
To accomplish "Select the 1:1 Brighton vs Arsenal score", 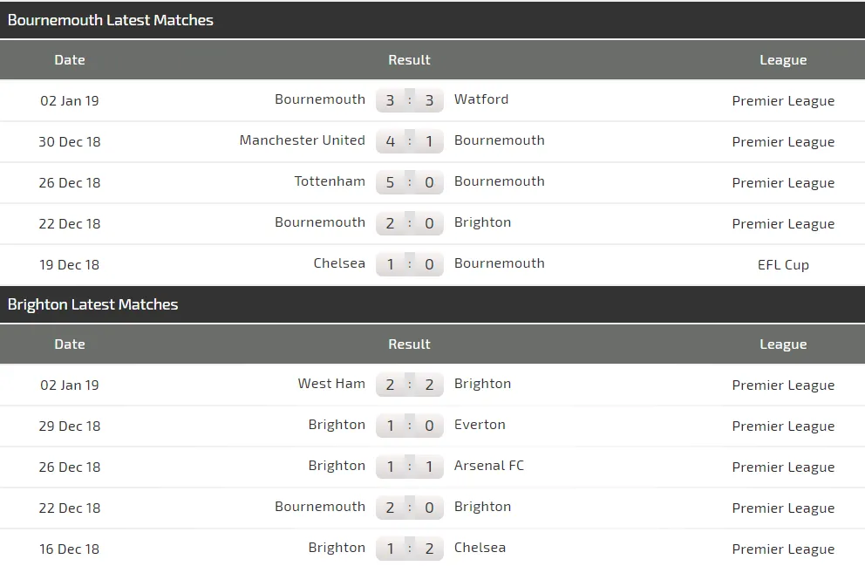I will pyautogui.click(x=410, y=467).
